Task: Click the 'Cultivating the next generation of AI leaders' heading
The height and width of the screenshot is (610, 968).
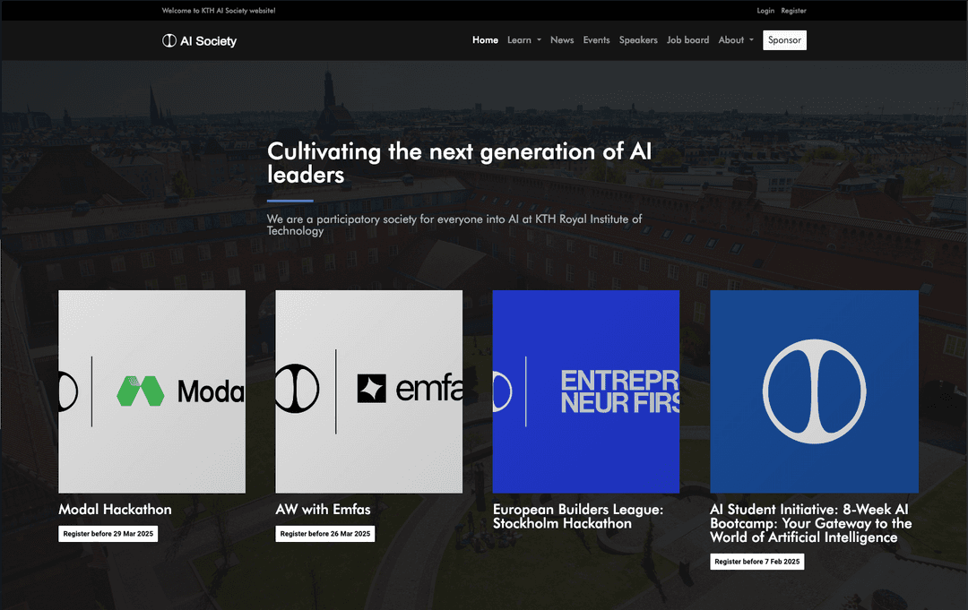Action: click(x=459, y=163)
